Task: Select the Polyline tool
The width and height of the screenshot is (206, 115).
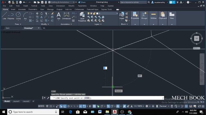Action: [x=11, y=16]
